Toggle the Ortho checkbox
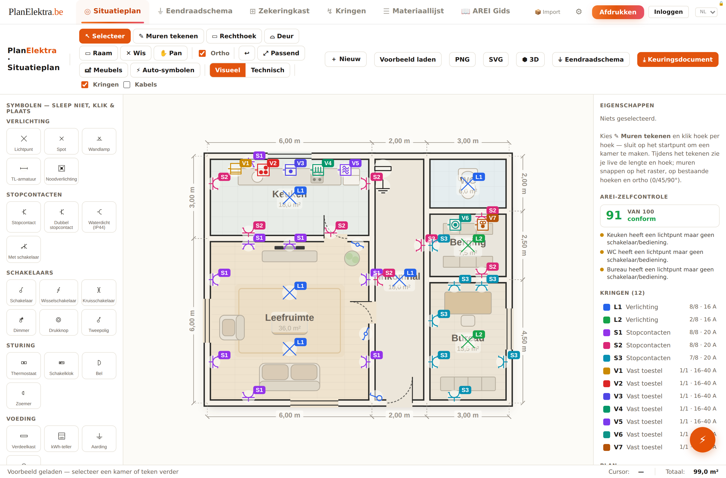This screenshot has height=478, width=726. [202, 53]
